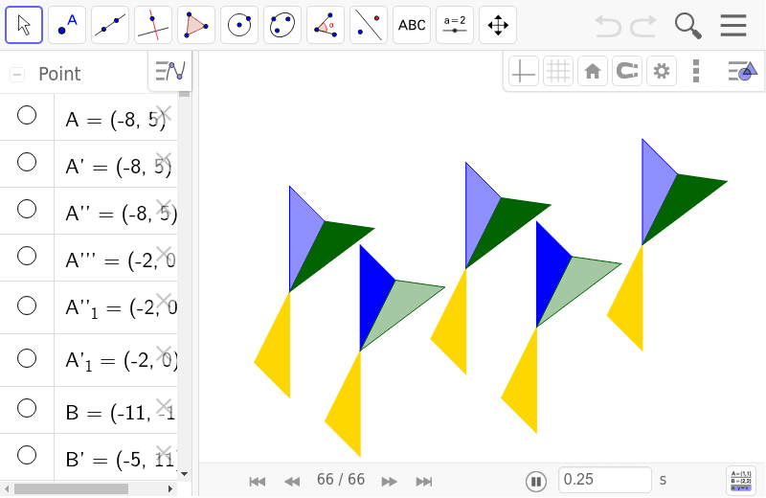Click algebra view vertical scrollbar down arrow

click(184, 473)
